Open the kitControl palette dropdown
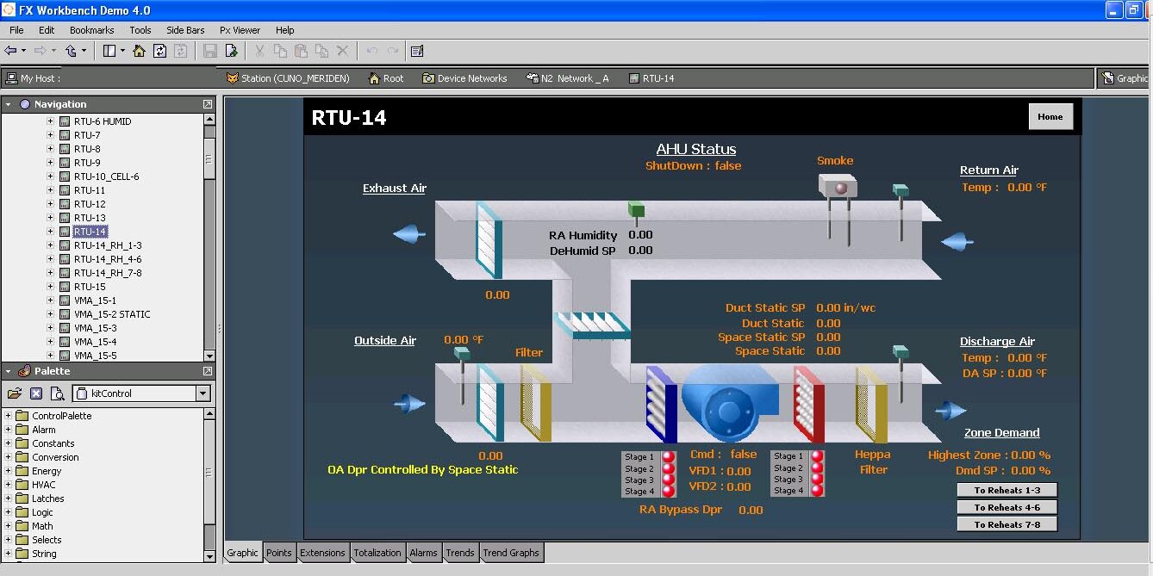The image size is (1153, 576). pos(203,393)
